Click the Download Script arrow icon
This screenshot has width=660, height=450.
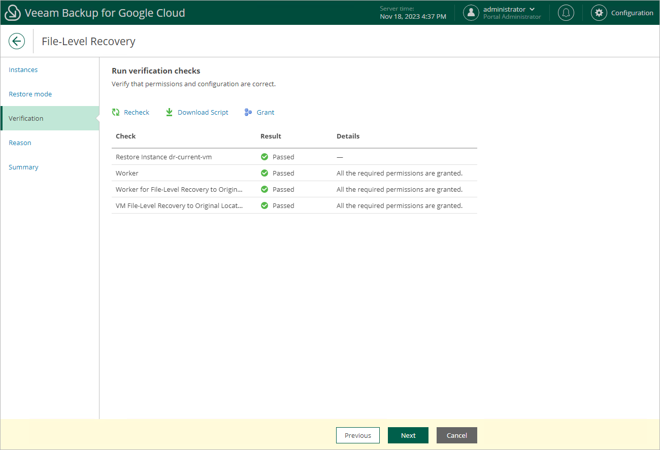tap(170, 112)
